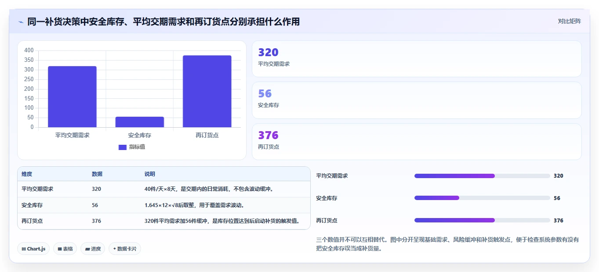Click the 平均交期需求 x-axis label
599x272 pixels.
coord(72,135)
